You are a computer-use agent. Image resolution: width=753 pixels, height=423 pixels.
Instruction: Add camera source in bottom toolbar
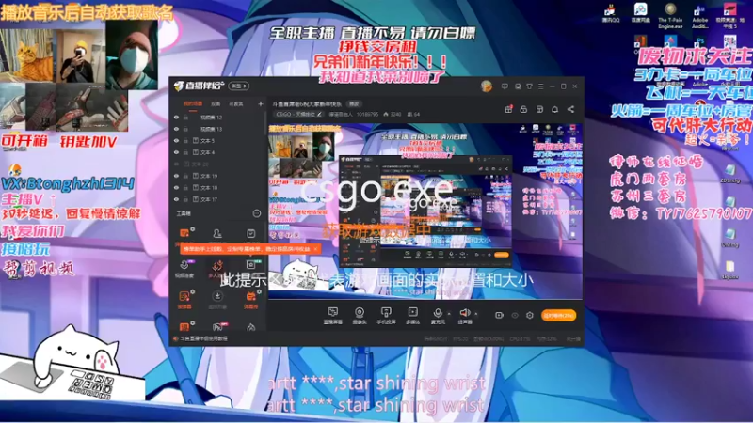pos(360,315)
